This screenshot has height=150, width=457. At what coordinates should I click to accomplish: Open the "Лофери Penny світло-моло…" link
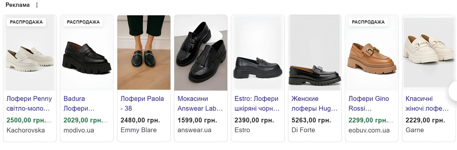[x=29, y=103]
